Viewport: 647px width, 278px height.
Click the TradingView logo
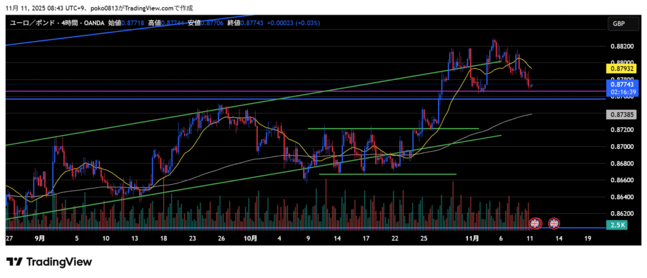49,262
